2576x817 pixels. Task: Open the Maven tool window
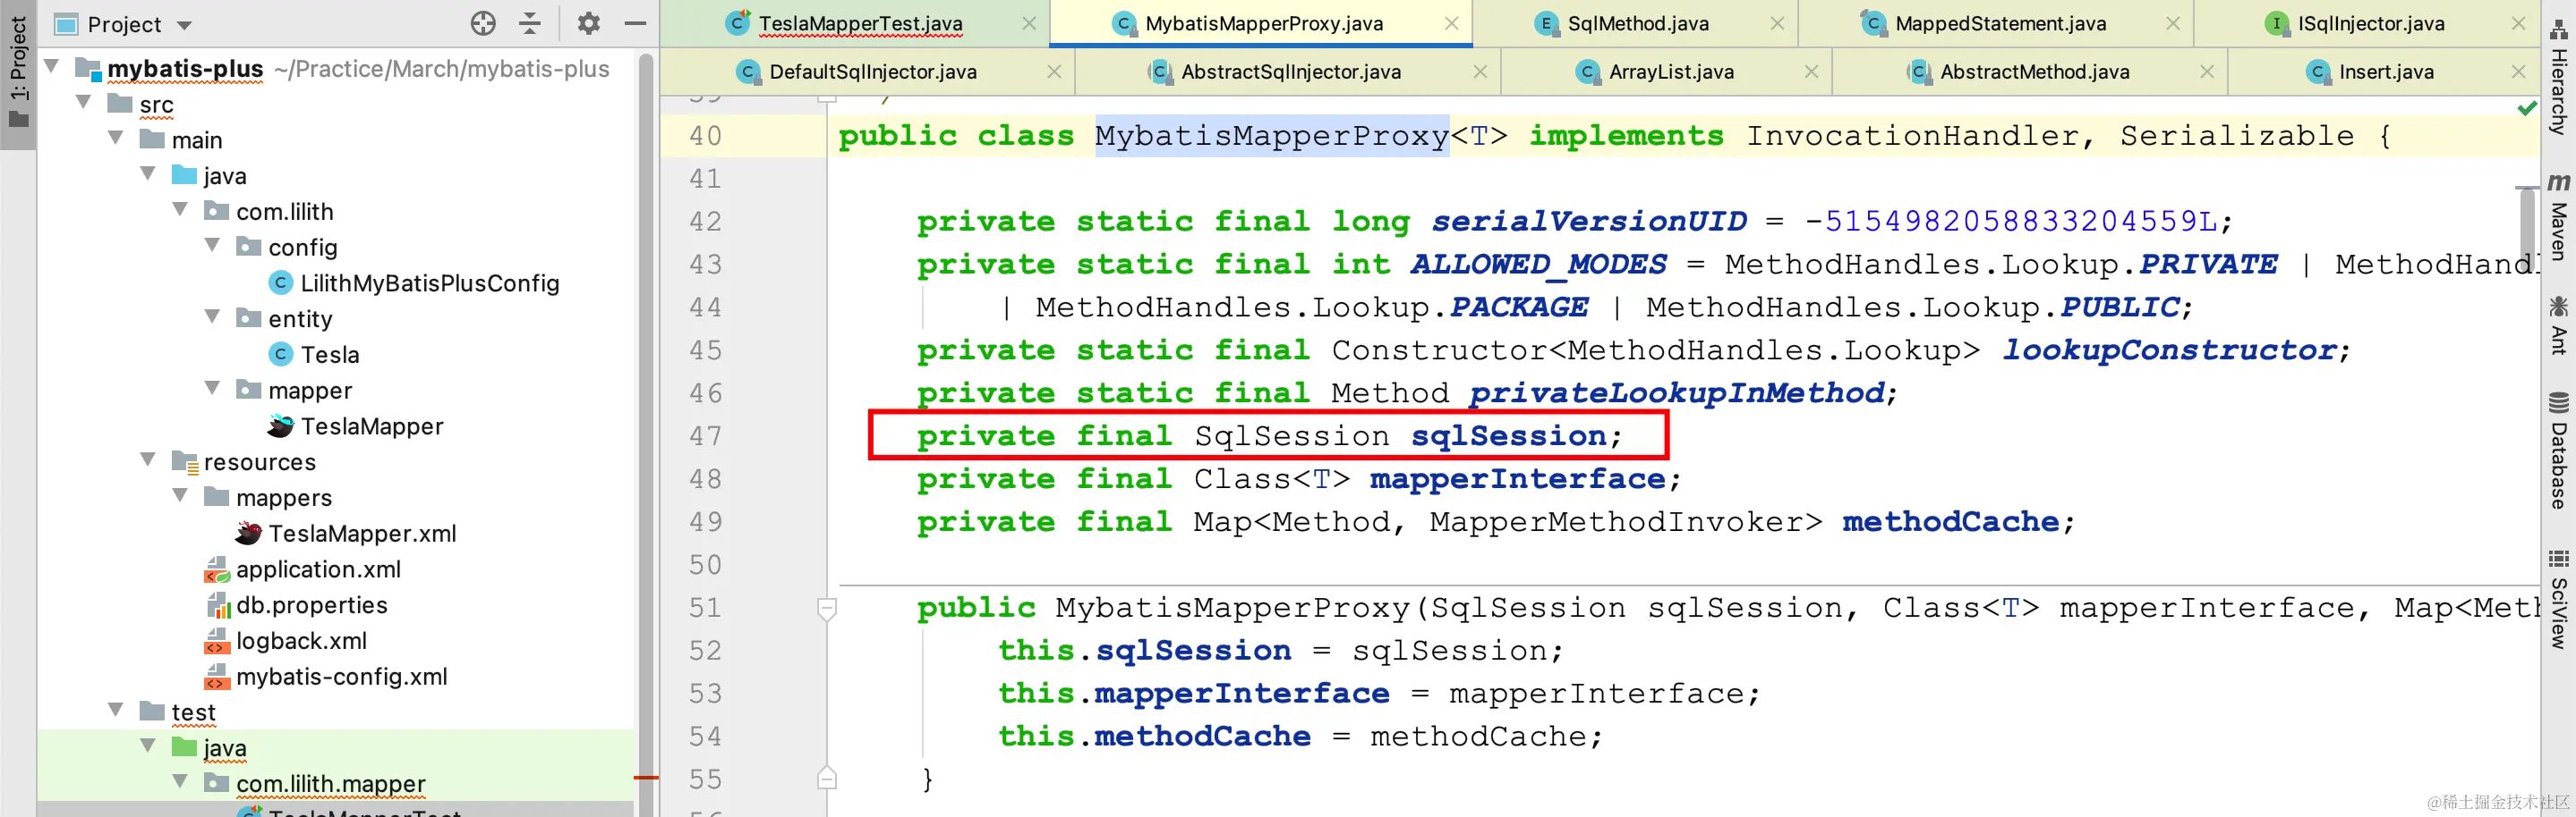[x=2559, y=216]
